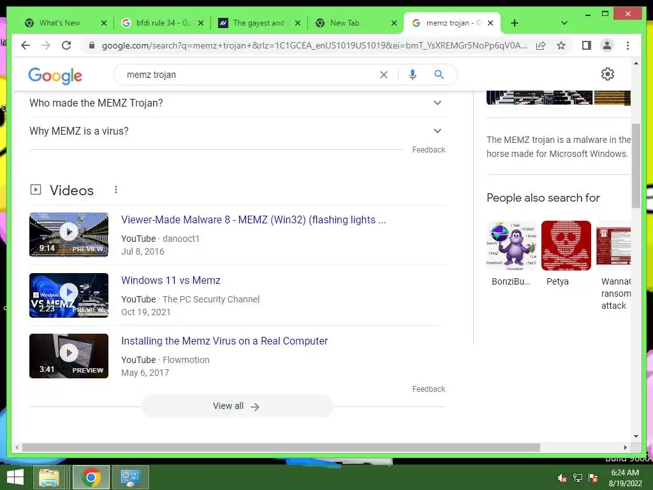
Task: Click Feedback under People also ask
Action: click(x=429, y=150)
